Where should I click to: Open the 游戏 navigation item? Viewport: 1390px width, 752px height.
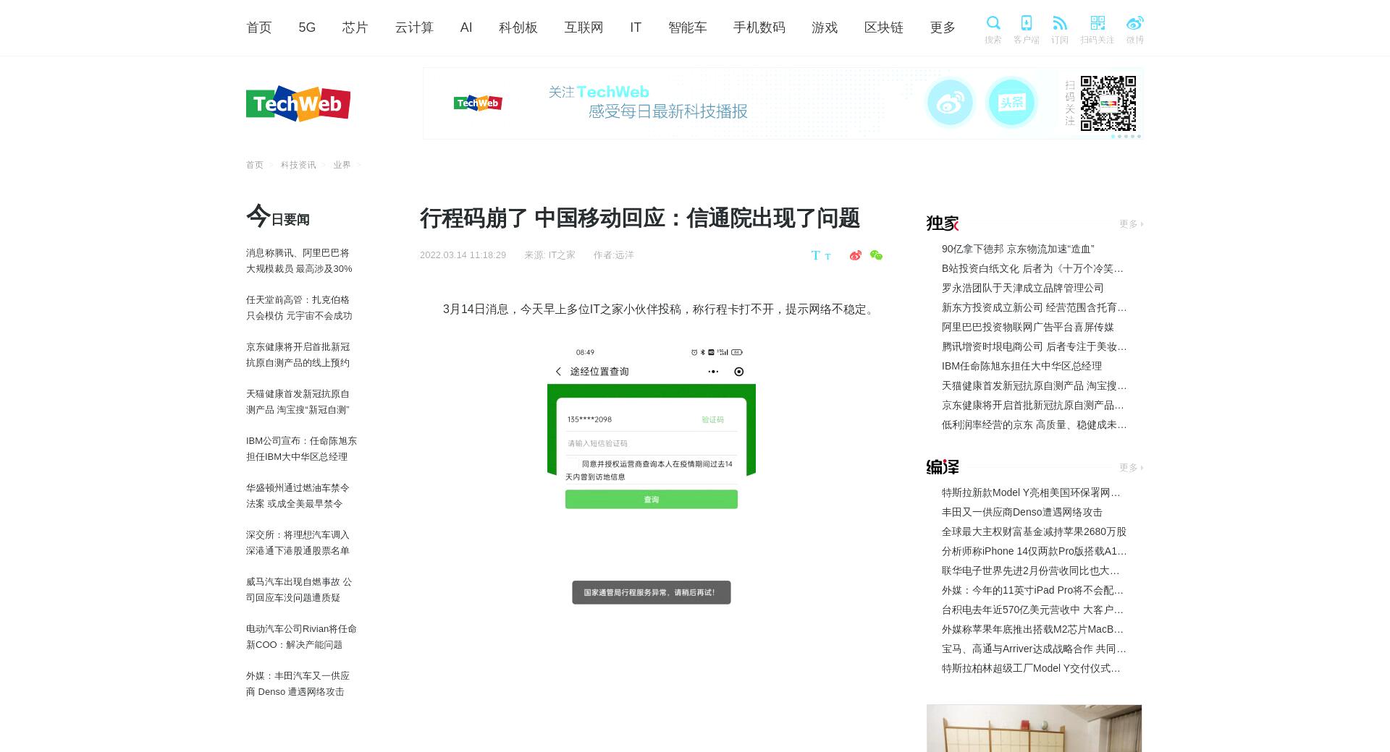825,27
